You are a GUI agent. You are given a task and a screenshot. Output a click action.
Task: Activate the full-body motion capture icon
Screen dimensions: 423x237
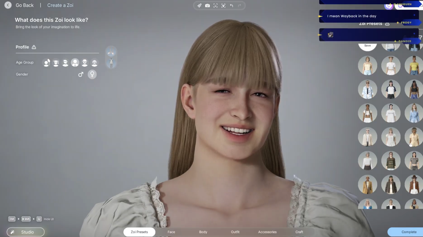tap(223, 6)
